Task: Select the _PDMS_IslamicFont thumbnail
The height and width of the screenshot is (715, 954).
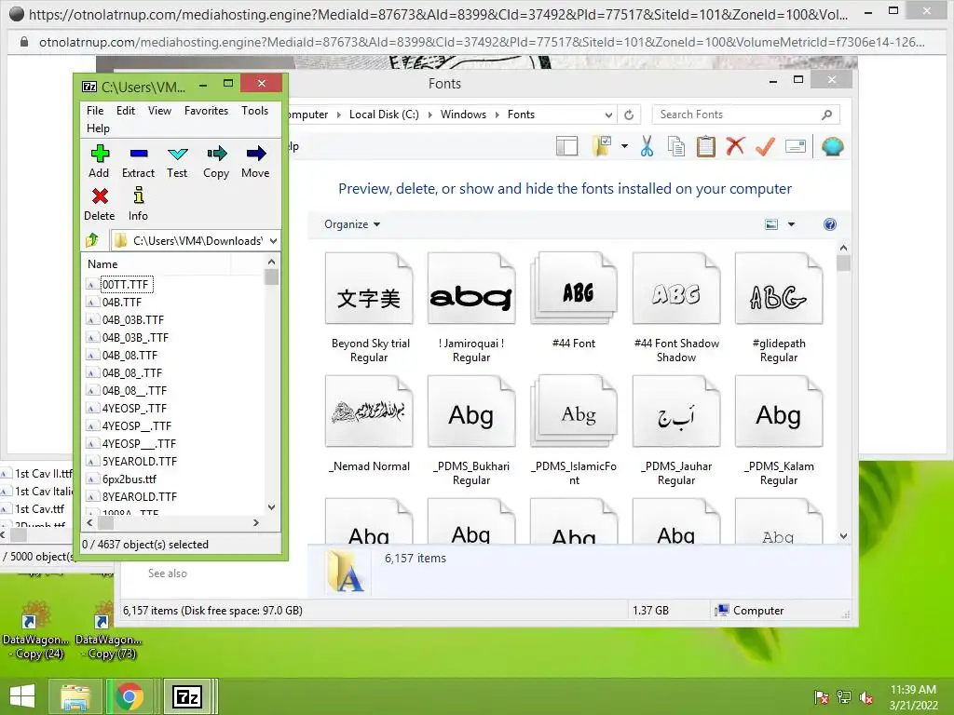Action: (x=574, y=431)
